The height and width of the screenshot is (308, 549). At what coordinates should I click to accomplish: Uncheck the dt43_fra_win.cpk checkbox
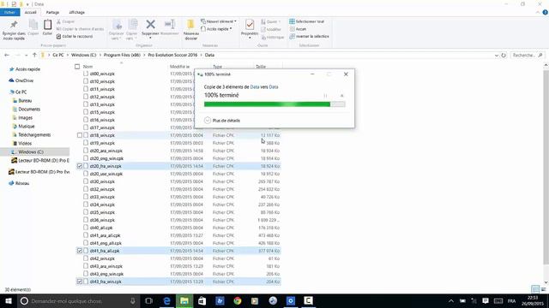coord(80,281)
